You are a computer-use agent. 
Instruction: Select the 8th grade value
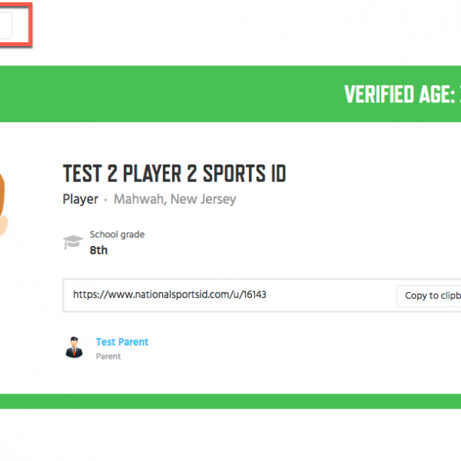pos(98,250)
